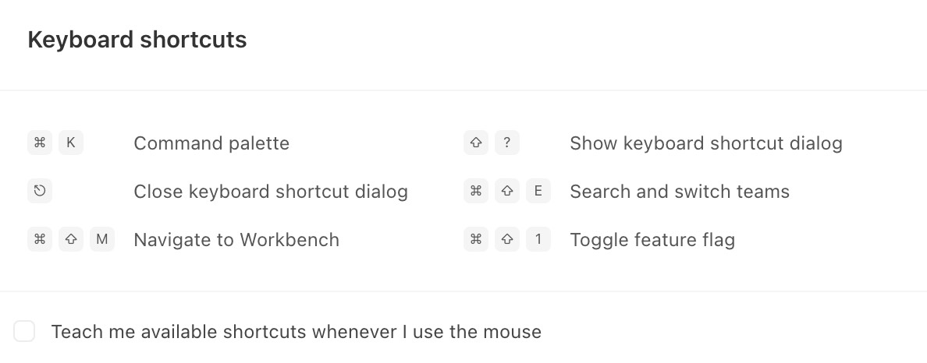This screenshot has width=927, height=363.
Task: Click the Shift arrow icon next to question mark key
Action: 476,143
